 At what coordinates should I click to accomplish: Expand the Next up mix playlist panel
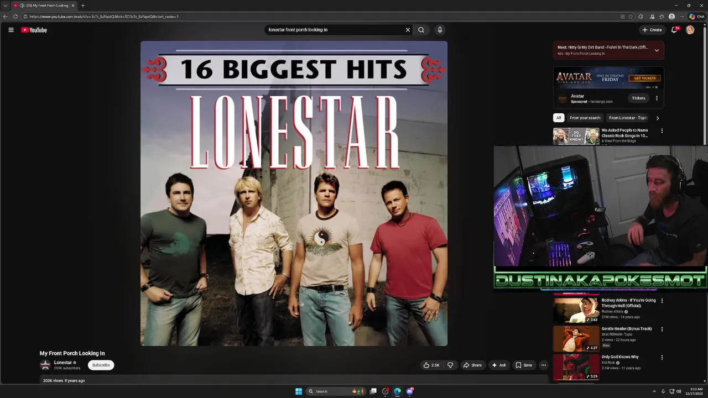tap(657, 50)
